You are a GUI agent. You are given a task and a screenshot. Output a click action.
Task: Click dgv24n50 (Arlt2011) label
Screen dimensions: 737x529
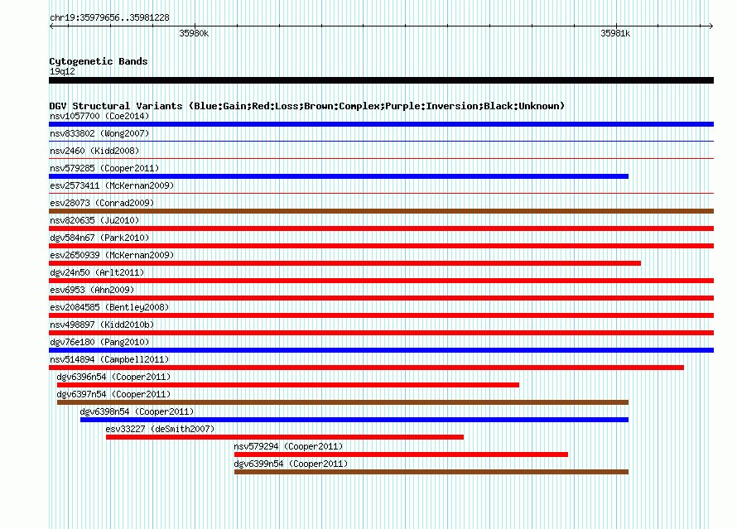pos(97,272)
